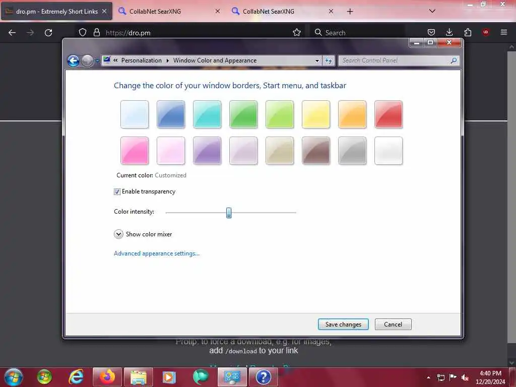Open Action Center flag icon

[x=453, y=377]
